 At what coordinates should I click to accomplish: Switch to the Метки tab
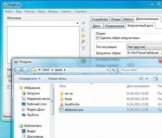tap(128, 19)
